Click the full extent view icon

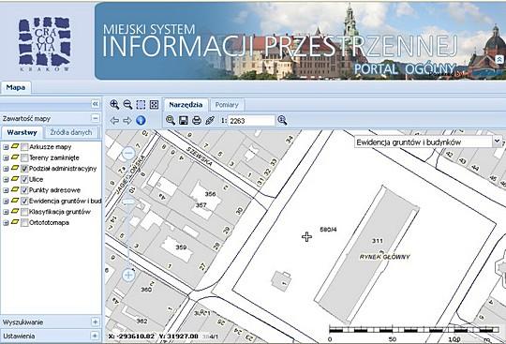[154, 105]
